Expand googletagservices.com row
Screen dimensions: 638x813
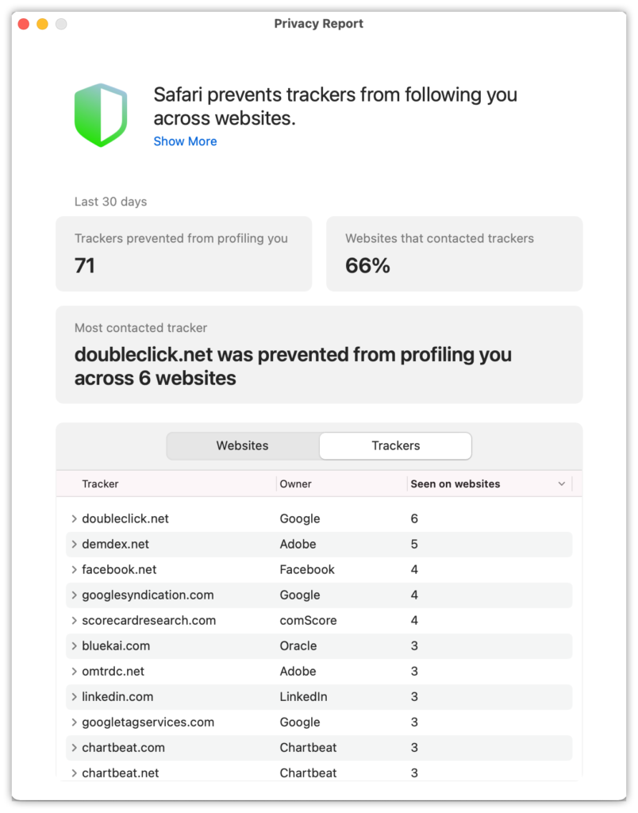pyautogui.click(x=74, y=722)
